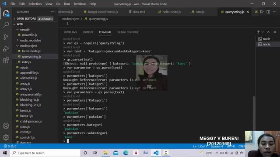Image resolution: width=280 pixels, height=157 pixels.
Task: Open the Help menu
Action: click(x=93, y=4)
